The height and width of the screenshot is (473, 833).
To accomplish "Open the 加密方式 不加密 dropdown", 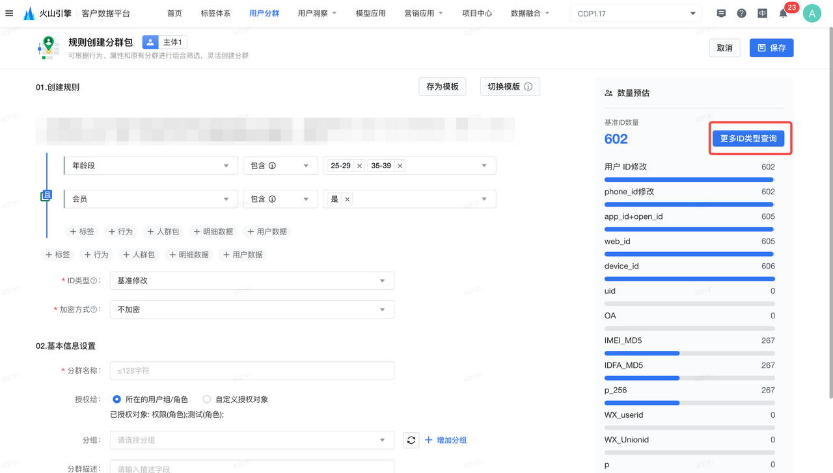I will (252, 310).
